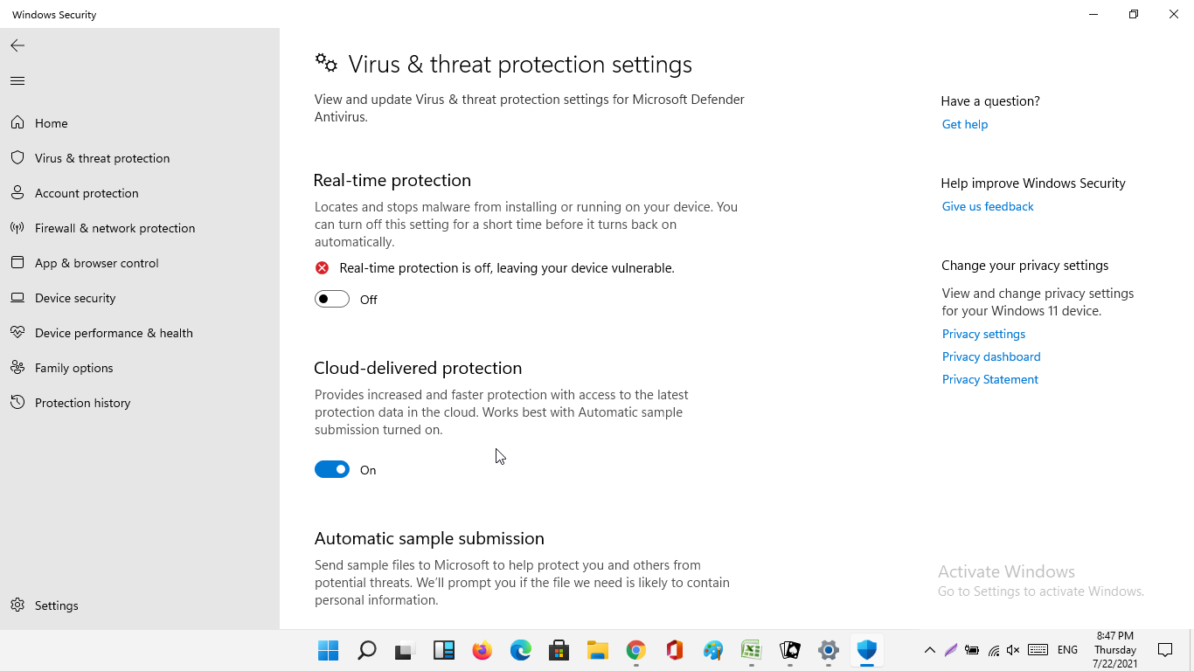Open the notifications icon in the taskbar
1194x671 pixels.
click(1164, 650)
